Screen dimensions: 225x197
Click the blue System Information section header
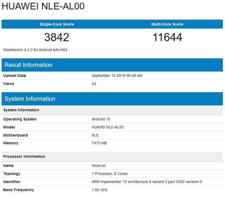112,99
